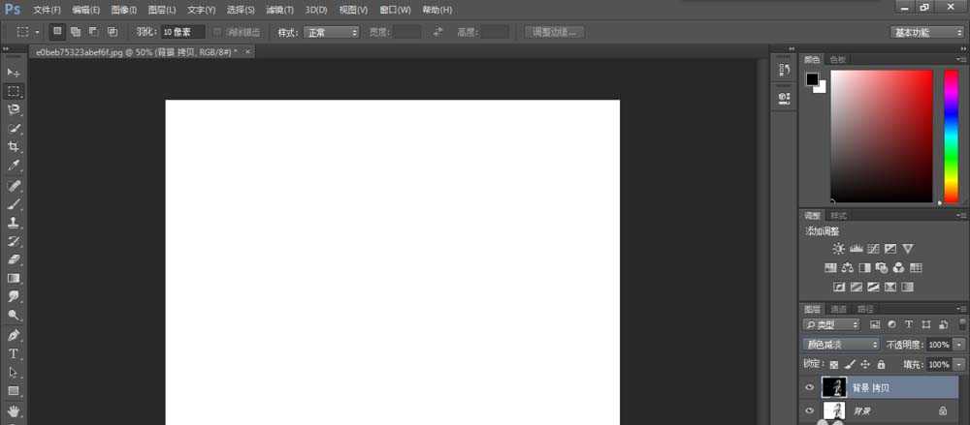Toggle visibility of the 背景 layer

811,411
